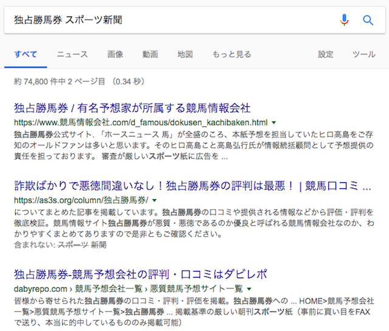The width and height of the screenshot is (389, 331).
Task: Open result 独占勝馬券-競馬予想会社の評判・口コミはダビレポ
Action: pos(140,275)
